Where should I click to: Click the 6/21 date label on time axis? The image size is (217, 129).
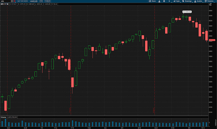pos(8,128)
